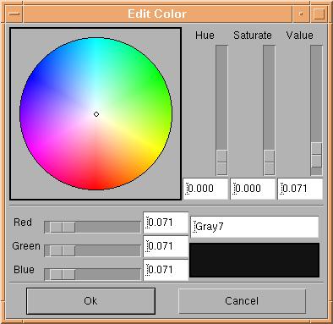Click the Blue label

(24, 270)
